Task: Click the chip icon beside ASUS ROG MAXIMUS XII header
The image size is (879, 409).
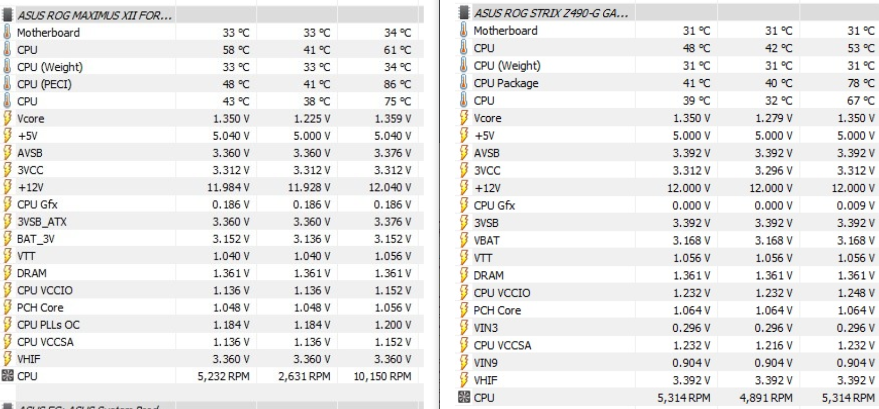Action: [8, 15]
